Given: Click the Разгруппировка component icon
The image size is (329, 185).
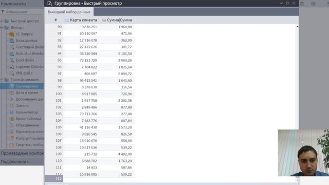Looking at the screenshot, I should coord(12,138).
